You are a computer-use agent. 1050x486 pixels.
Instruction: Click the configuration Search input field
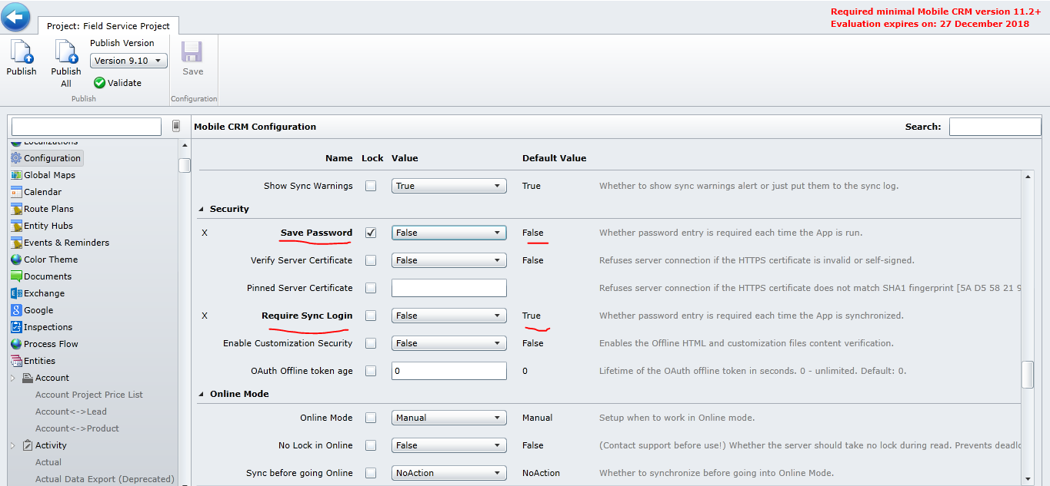click(x=995, y=127)
